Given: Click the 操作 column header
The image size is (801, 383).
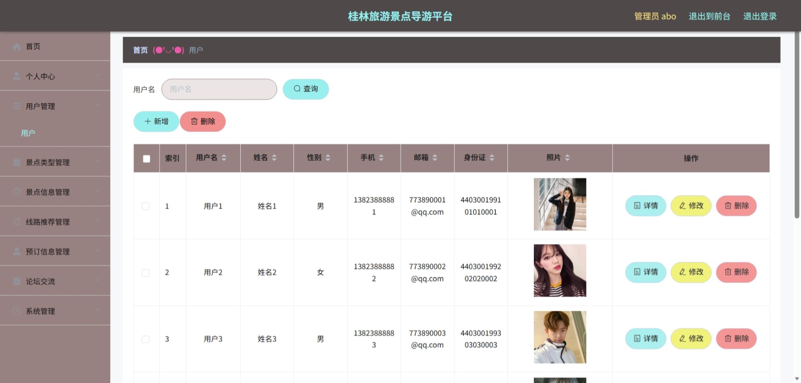Looking at the screenshot, I should click(691, 158).
